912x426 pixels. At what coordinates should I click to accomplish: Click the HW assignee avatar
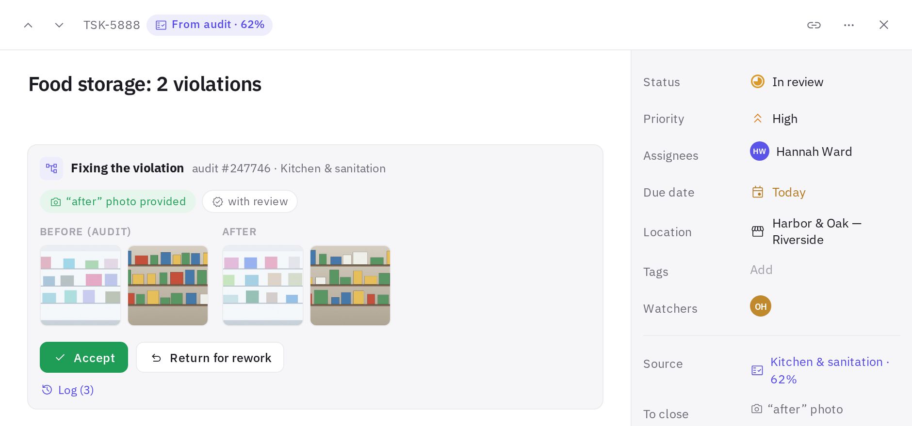point(760,152)
